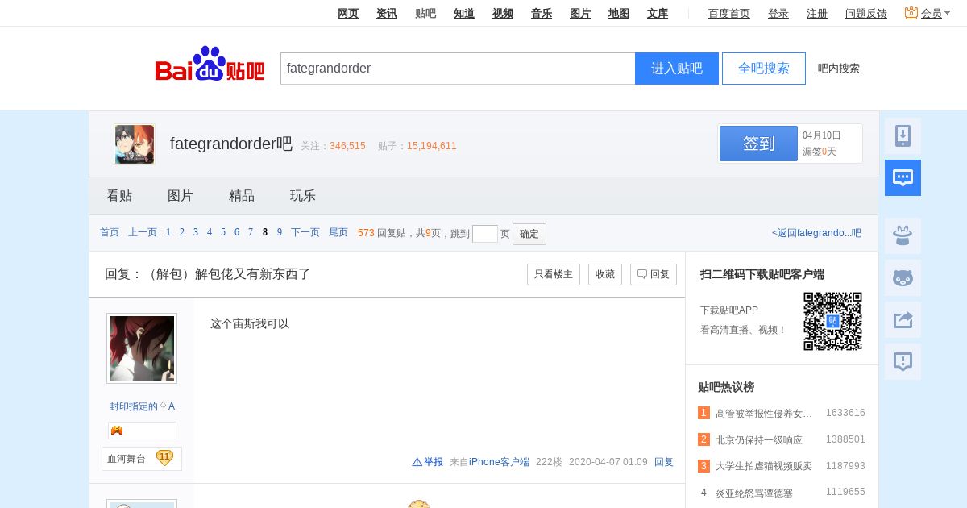The height and width of the screenshot is (508, 967).
Task: Switch to the 看贴 tab
Action: point(119,196)
